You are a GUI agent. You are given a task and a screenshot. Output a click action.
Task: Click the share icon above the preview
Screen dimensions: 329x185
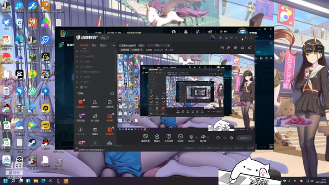coord(249,48)
